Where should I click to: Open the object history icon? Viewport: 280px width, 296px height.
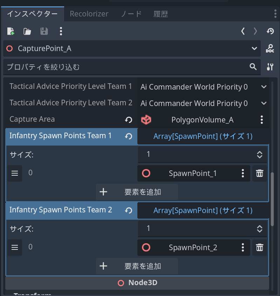(270, 31)
